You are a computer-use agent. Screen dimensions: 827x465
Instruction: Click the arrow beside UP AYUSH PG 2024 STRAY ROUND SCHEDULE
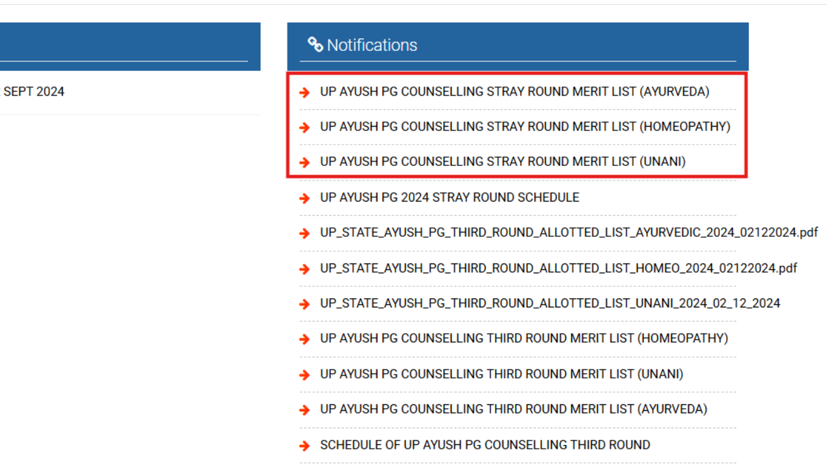point(304,198)
